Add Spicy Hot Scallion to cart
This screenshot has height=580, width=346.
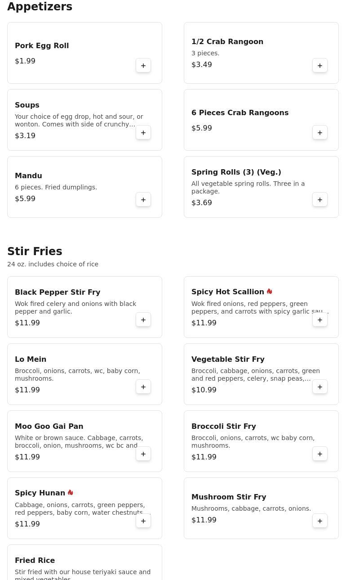(320, 320)
